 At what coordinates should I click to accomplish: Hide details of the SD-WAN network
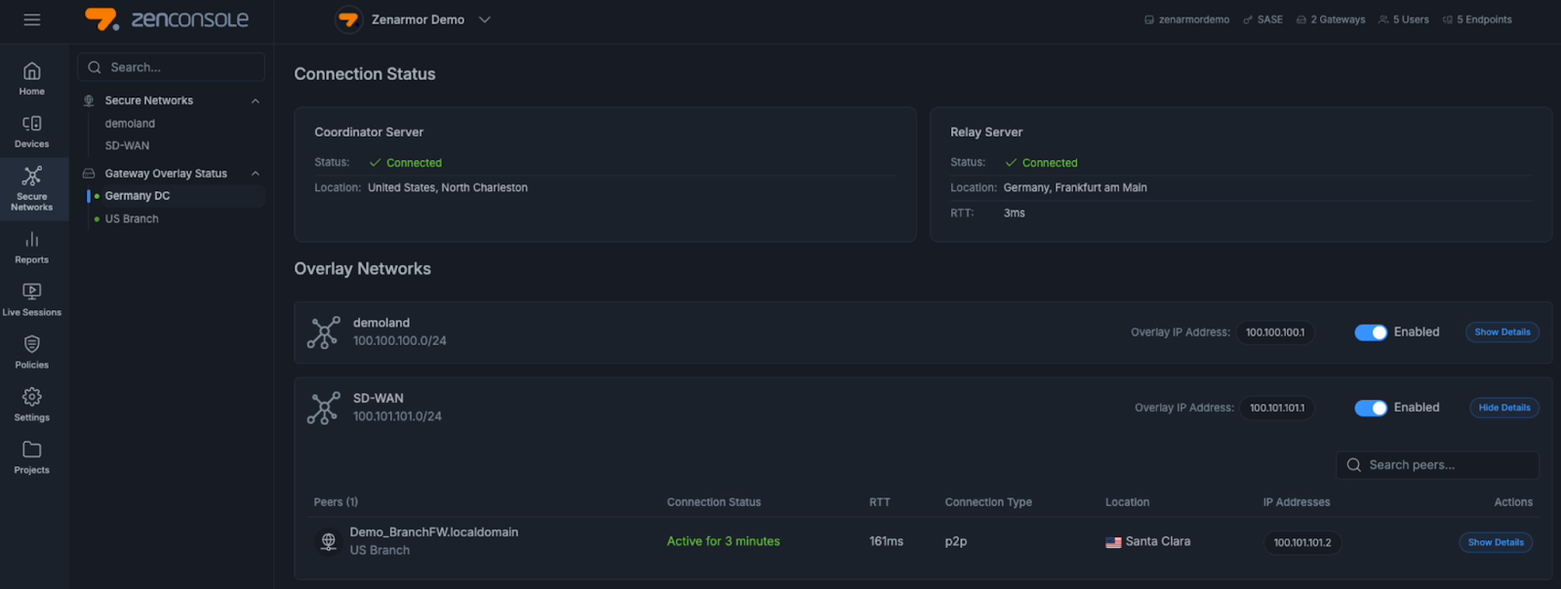(x=1503, y=409)
